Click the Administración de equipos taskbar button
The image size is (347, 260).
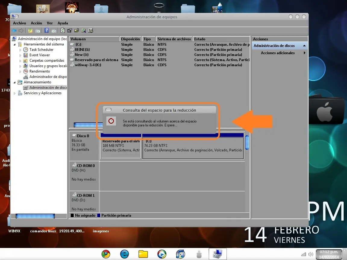click(218, 254)
